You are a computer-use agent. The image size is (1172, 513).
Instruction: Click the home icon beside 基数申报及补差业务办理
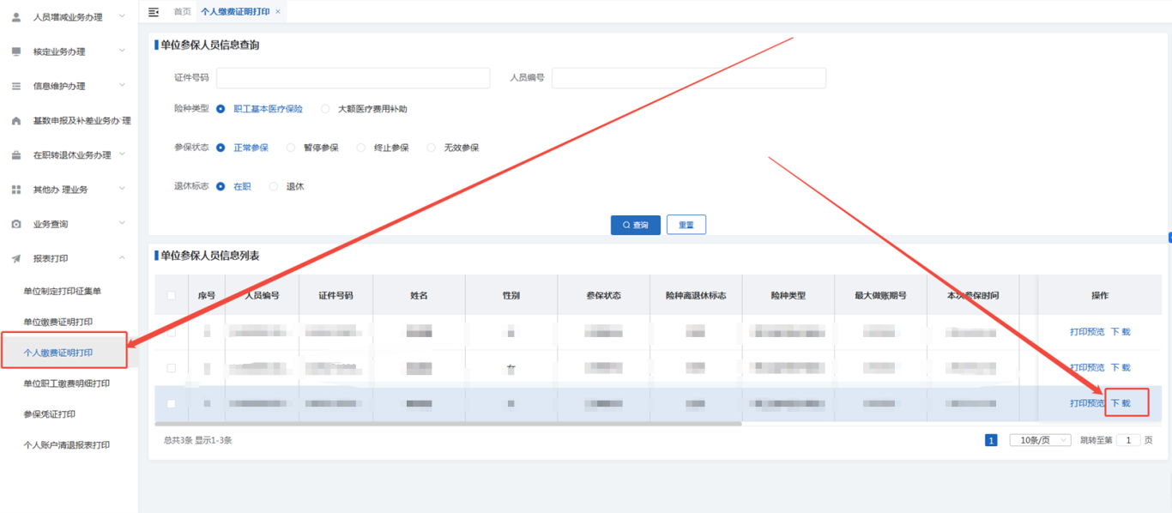16,121
